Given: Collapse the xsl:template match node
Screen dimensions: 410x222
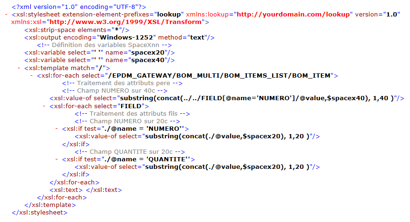Looking at the screenshot, I should (x=18, y=68).
